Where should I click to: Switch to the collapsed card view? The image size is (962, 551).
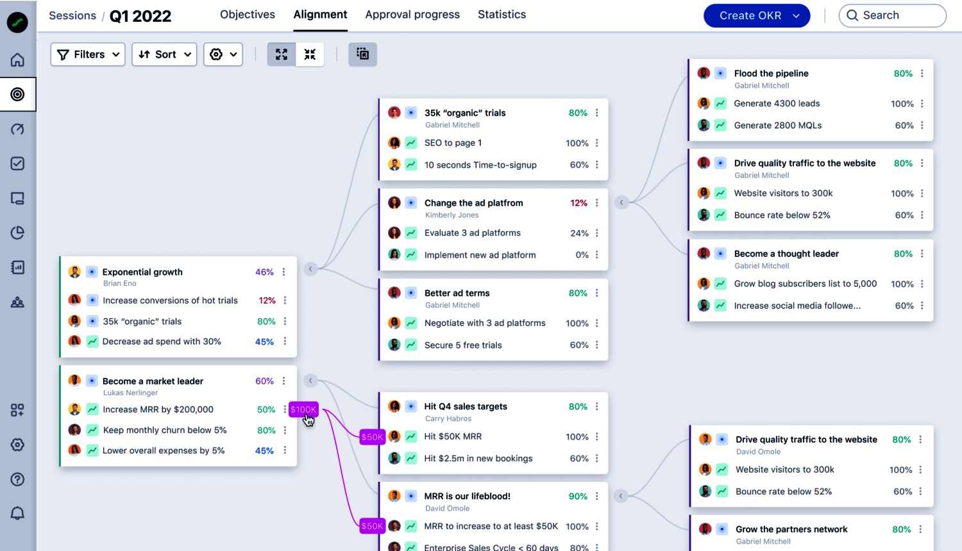point(310,54)
